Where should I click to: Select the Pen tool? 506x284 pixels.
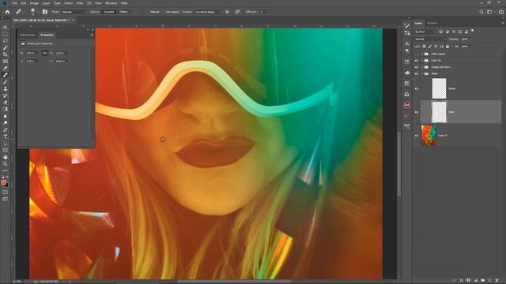[x=6, y=129]
